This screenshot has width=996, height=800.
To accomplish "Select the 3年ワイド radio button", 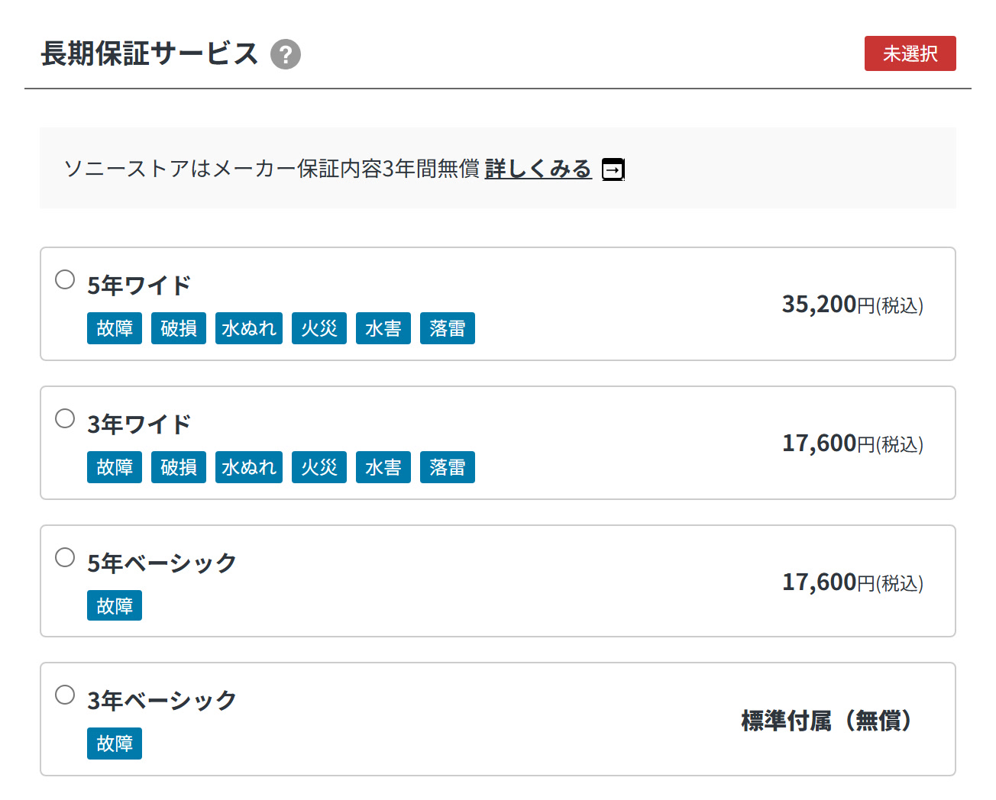I will click(65, 418).
